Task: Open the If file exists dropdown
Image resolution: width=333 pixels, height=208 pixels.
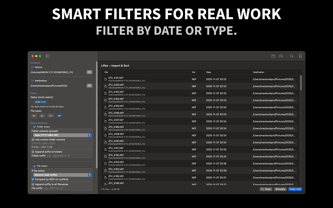Action: (61, 174)
